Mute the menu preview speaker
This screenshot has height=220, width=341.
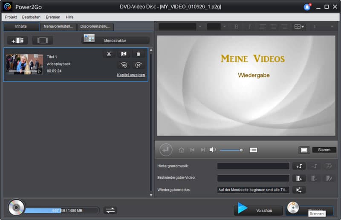coord(213,150)
